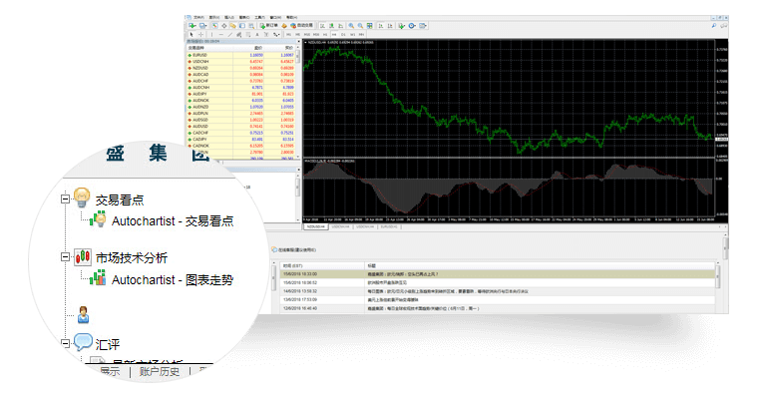Enable chart shift icon
768x399 pixels.
point(390,26)
